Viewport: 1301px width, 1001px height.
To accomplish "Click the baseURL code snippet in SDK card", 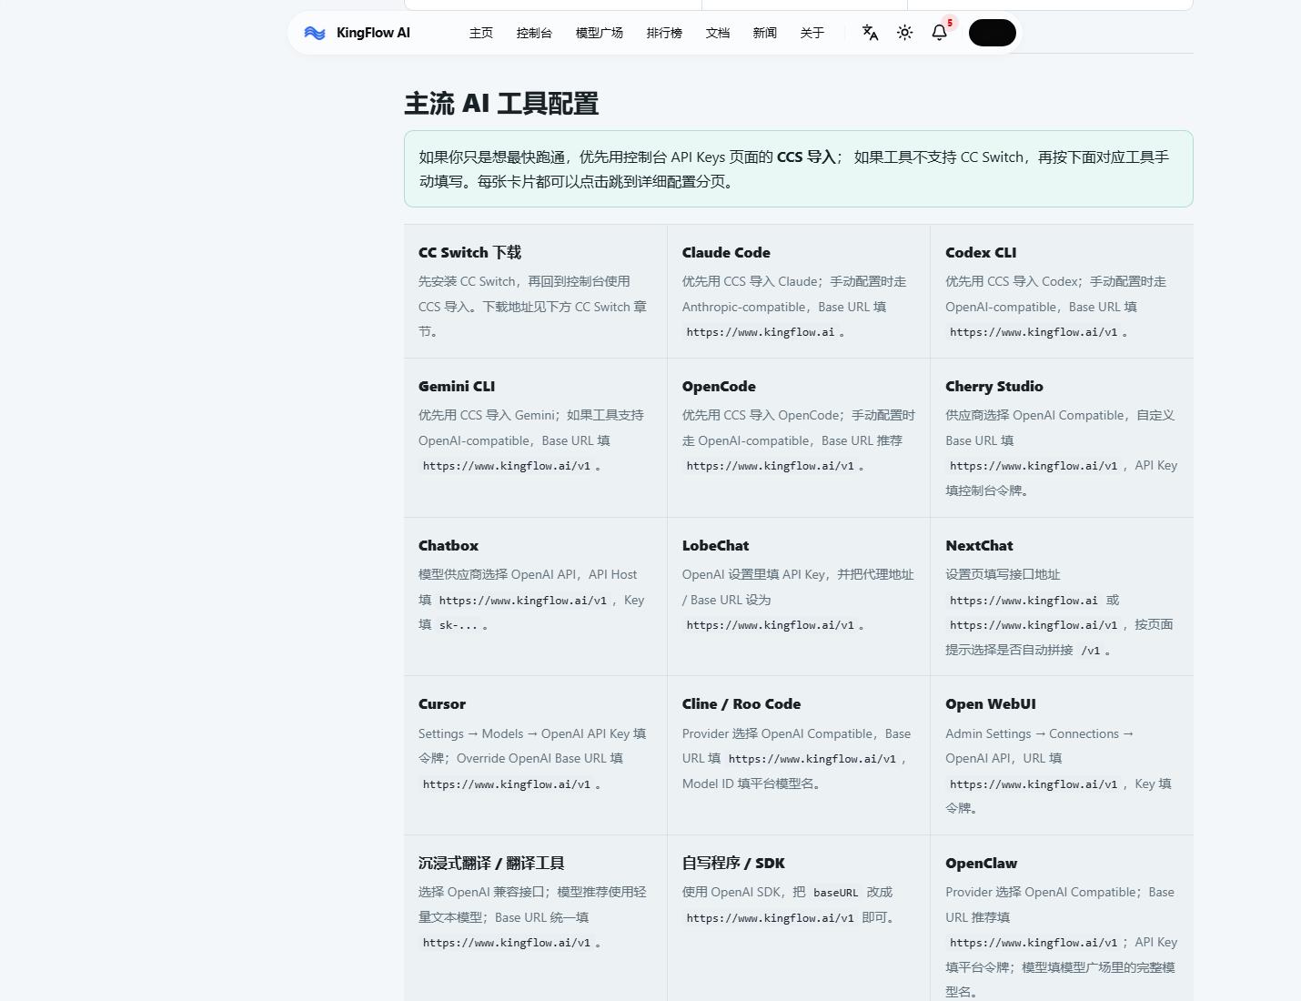I will 836,893.
